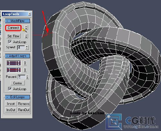Screen dimensions: 161x131
Task: Increase Percent with the spinner up arrow
Action: click(x=27, y=76)
